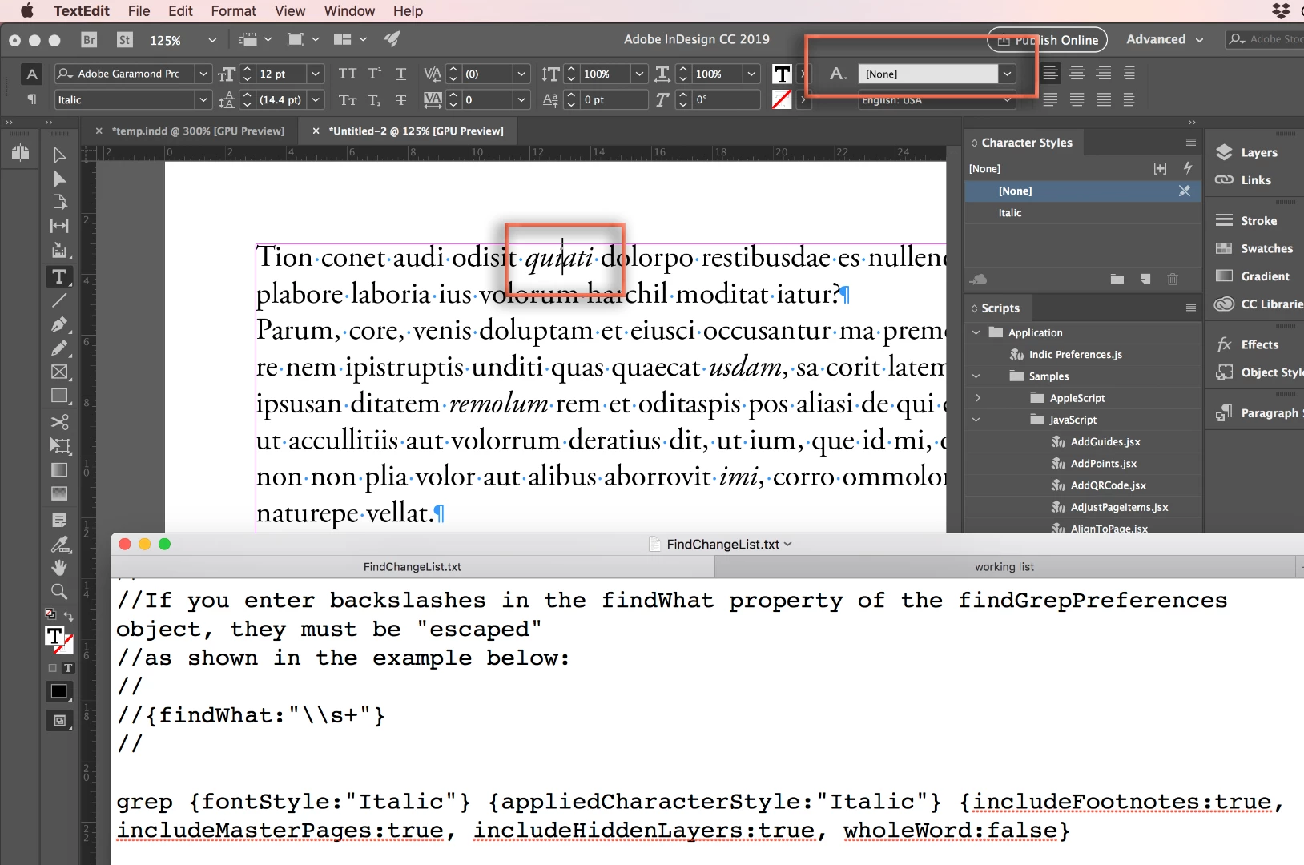Create new style group folder icon

[x=1117, y=279]
